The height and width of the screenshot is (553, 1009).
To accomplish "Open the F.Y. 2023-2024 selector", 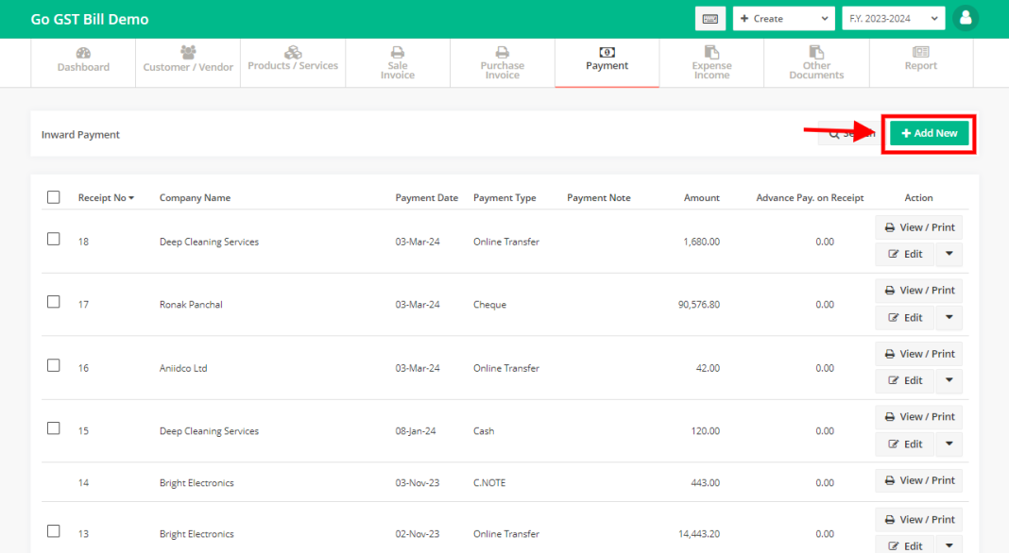I will [893, 18].
